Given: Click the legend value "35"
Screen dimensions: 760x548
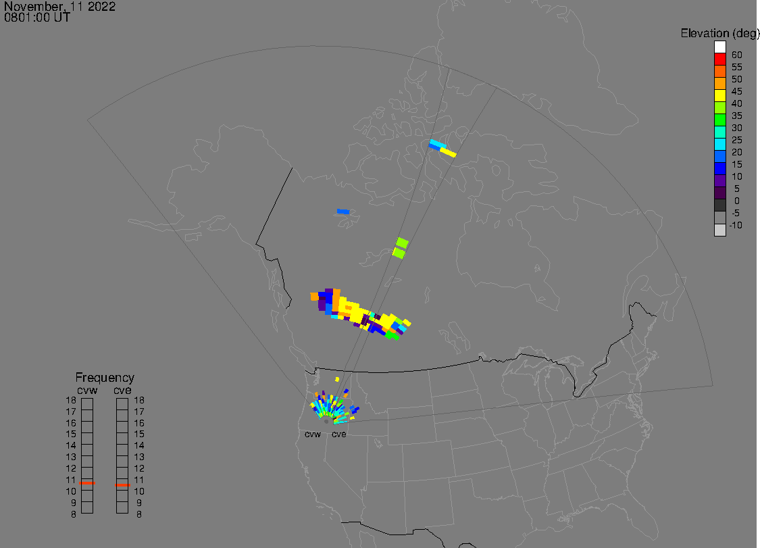Looking at the screenshot, I should coord(737,116).
